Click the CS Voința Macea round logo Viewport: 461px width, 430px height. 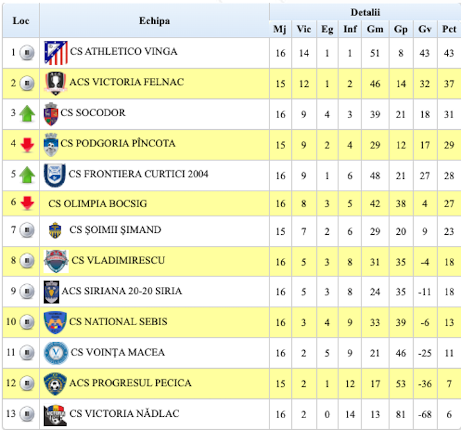pyautogui.click(x=55, y=353)
